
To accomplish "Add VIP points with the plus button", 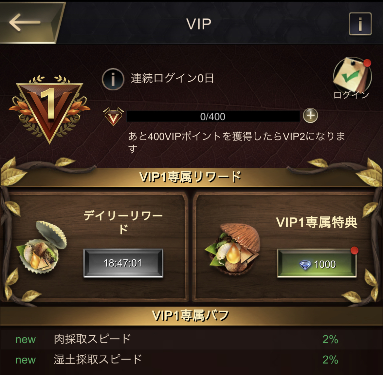I will click(310, 115).
